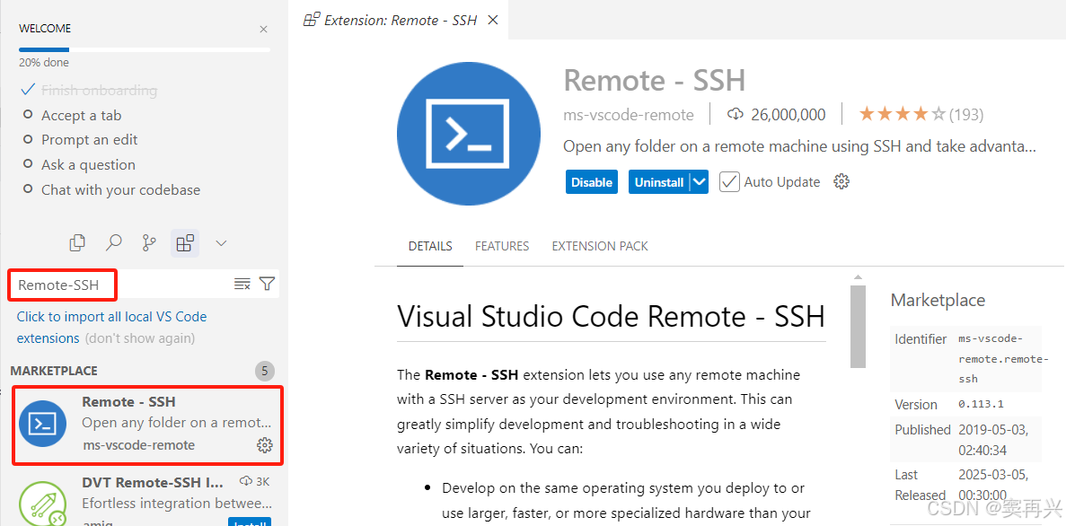Open the Search magnifier icon in sidebar
This screenshot has width=1066, height=526.
[113, 242]
